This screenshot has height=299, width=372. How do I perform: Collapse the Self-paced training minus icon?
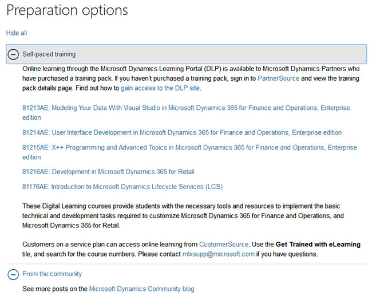tap(13, 54)
